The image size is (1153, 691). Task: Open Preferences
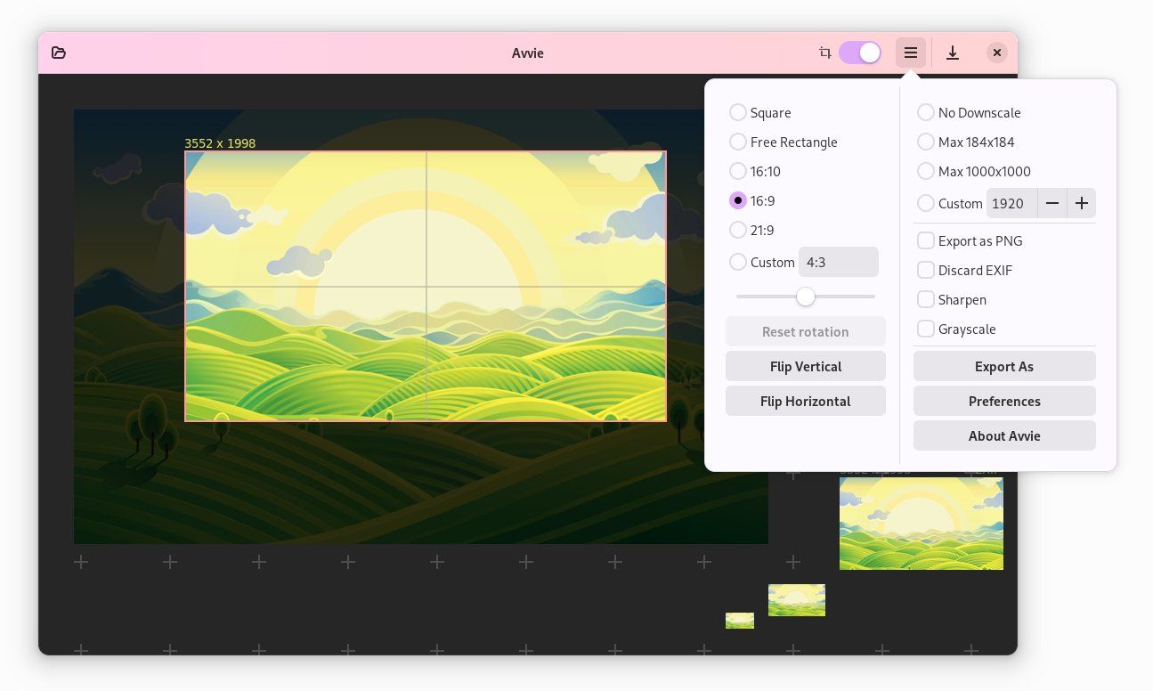pyautogui.click(x=1004, y=401)
